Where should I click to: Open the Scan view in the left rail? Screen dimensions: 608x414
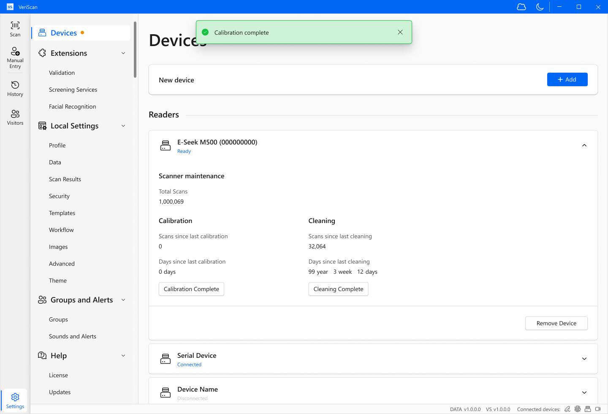(x=15, y=29)
